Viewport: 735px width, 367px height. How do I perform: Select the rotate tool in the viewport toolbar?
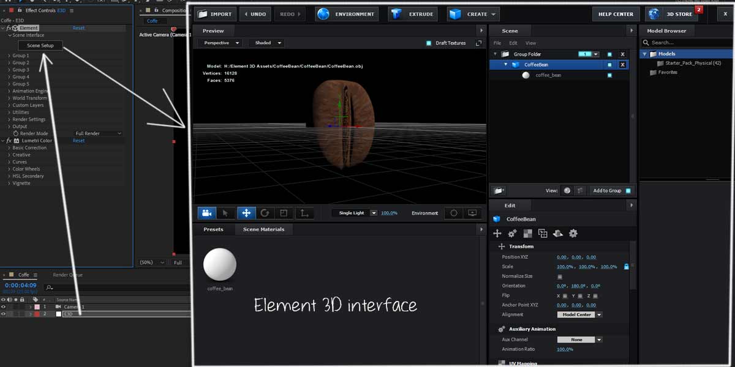coord(265,212)
